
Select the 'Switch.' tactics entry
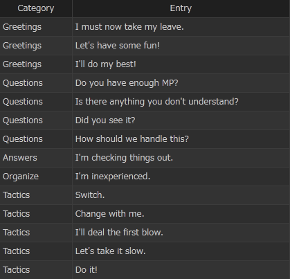coord(90,195)
